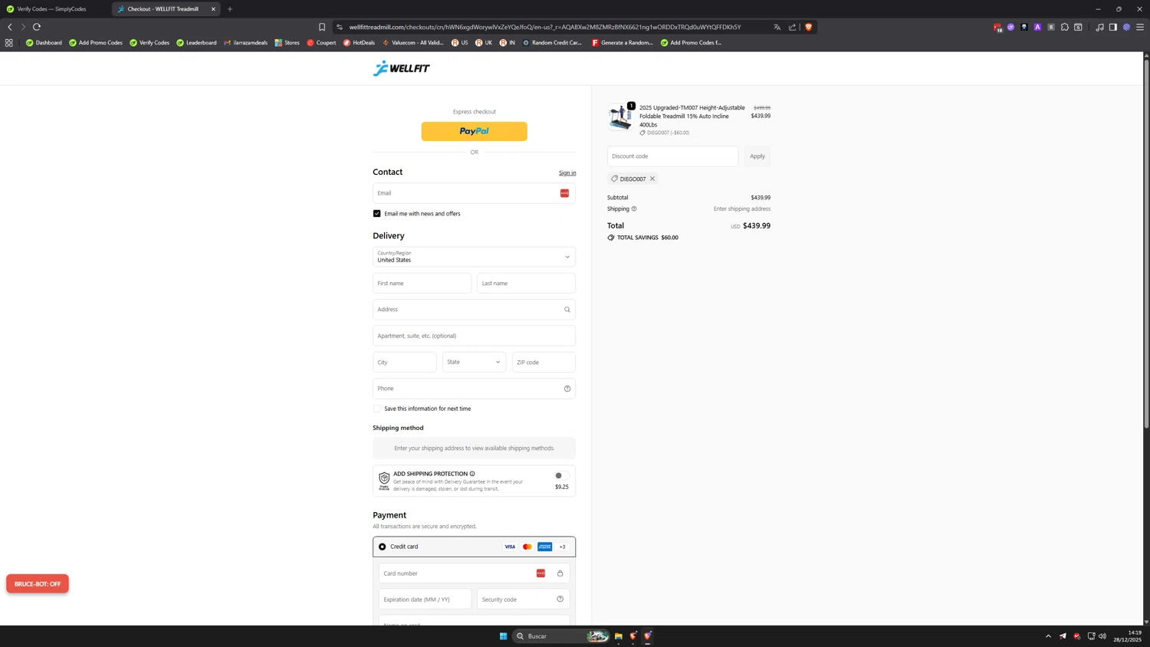
Task: Open the Country/Region dropdown
Action: coord(474,257)
